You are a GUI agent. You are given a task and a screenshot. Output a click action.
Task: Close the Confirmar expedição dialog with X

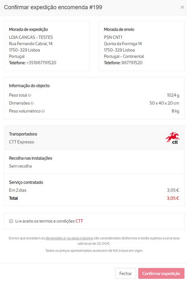[x=182, y=7]
